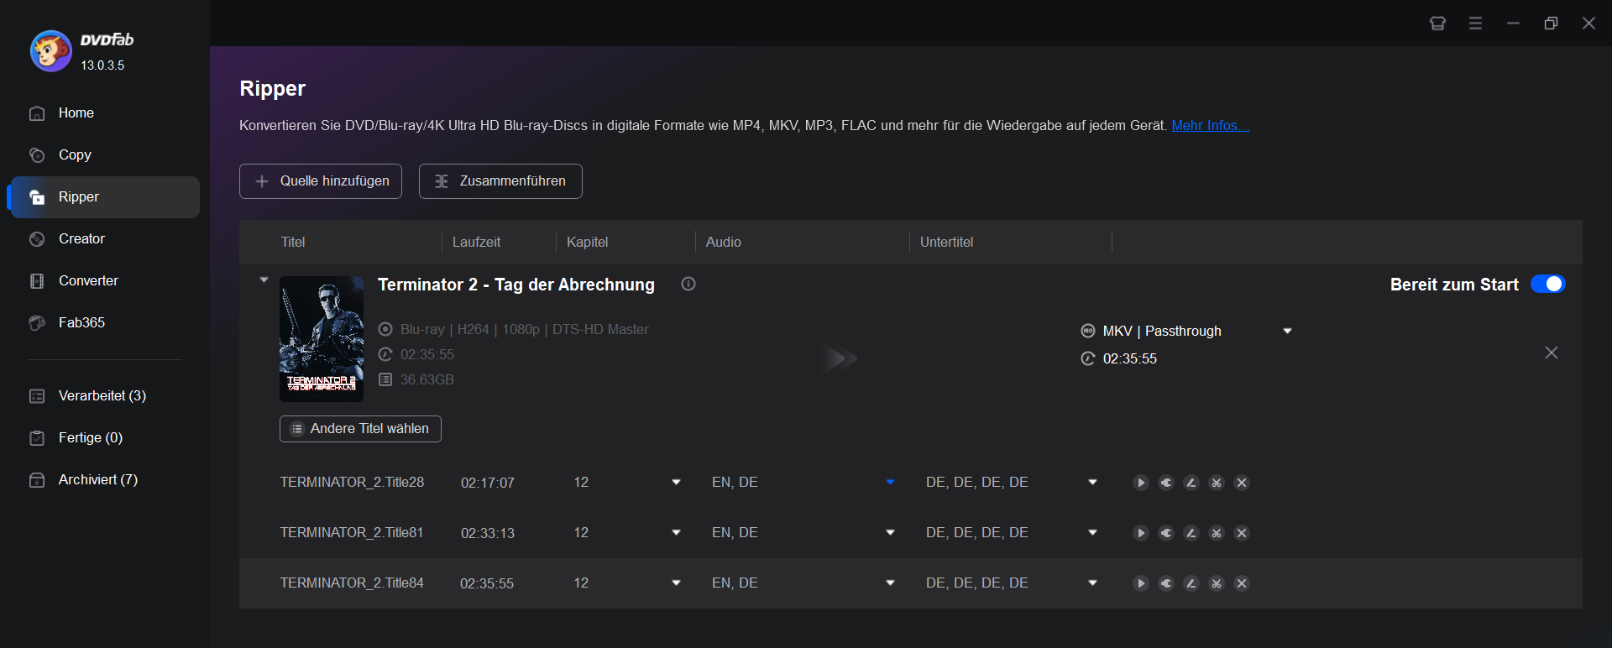Play preview of TERMINATOR_2.Title84
This screenshot has height=648, width=1612.
(x=1141, y=583)
